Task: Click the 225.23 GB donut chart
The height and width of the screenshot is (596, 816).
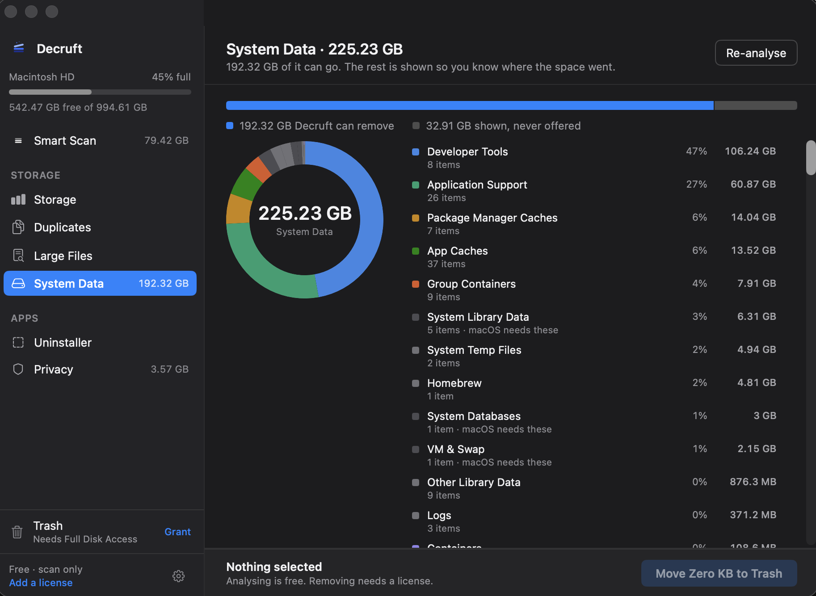Action: click(305, 220)
